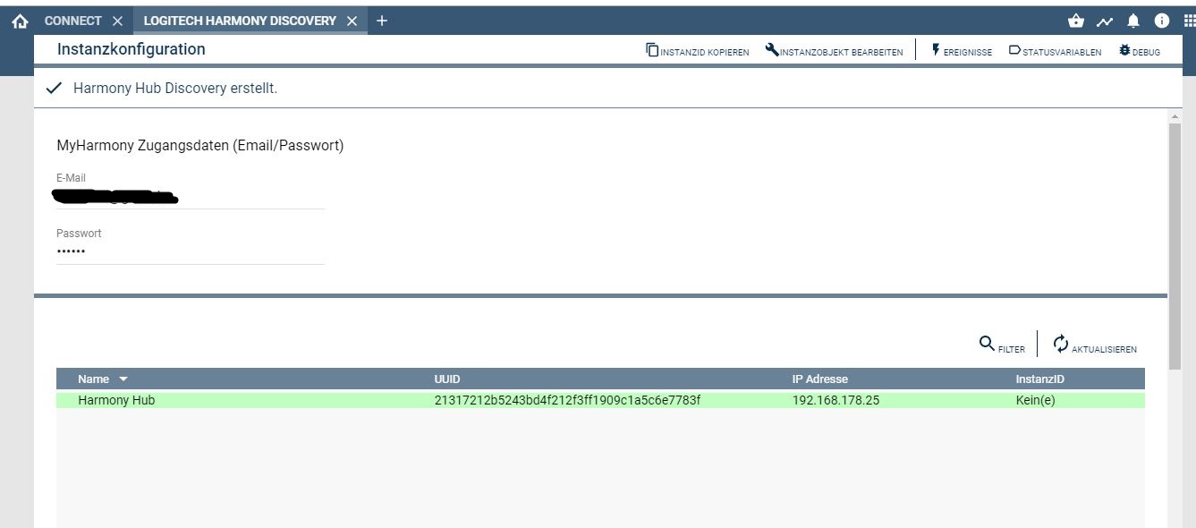This screenshot has width=1196, height=528.
Task: Select the Harmony Hub table row
Action: pos(599,400)
